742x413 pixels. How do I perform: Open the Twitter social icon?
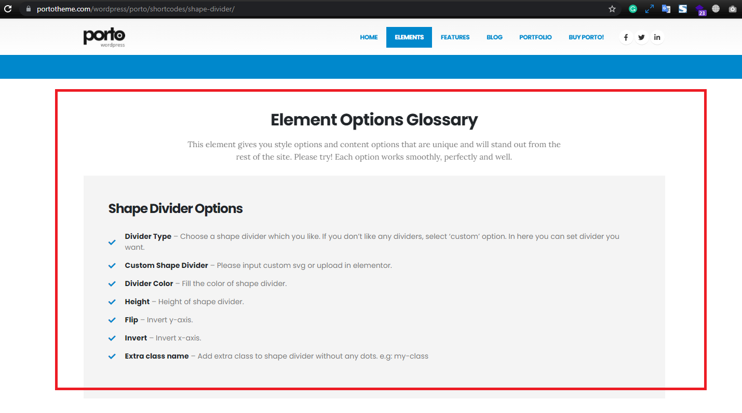click(642, 37)
